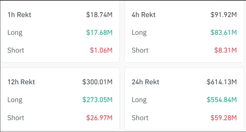246x132 pixels.
Task: Select the 1h Rekt heading
Action: 19,15
